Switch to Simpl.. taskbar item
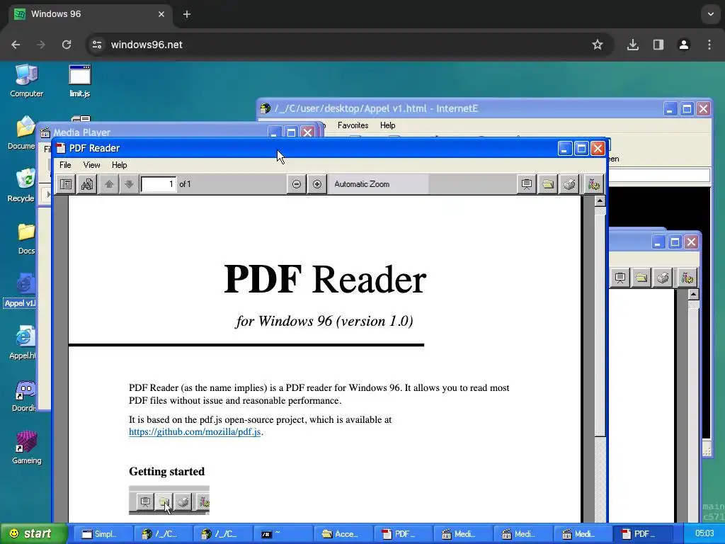This screenshot has width=725, height=544. 103,534
